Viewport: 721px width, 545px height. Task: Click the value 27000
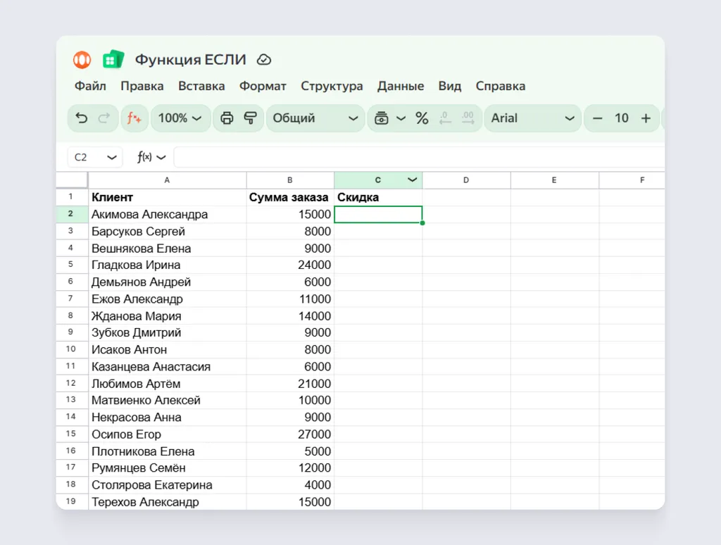click(314, 434)
